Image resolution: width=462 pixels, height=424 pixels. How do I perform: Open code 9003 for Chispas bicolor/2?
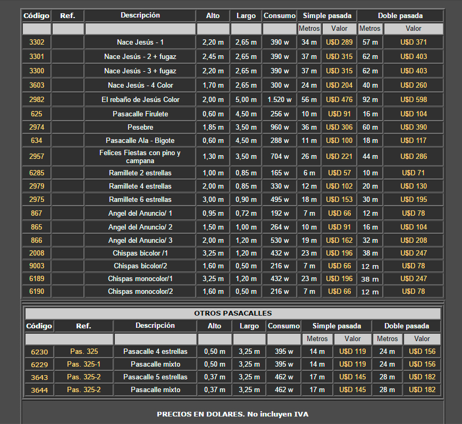coord(37,266)
